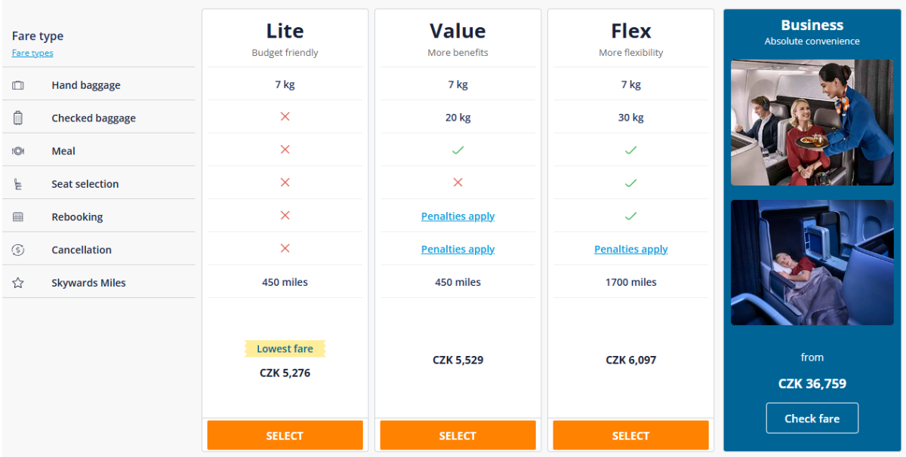Click the Seat selection seat icon
This screenshot has width=906, height=457.
coord(18,184)
